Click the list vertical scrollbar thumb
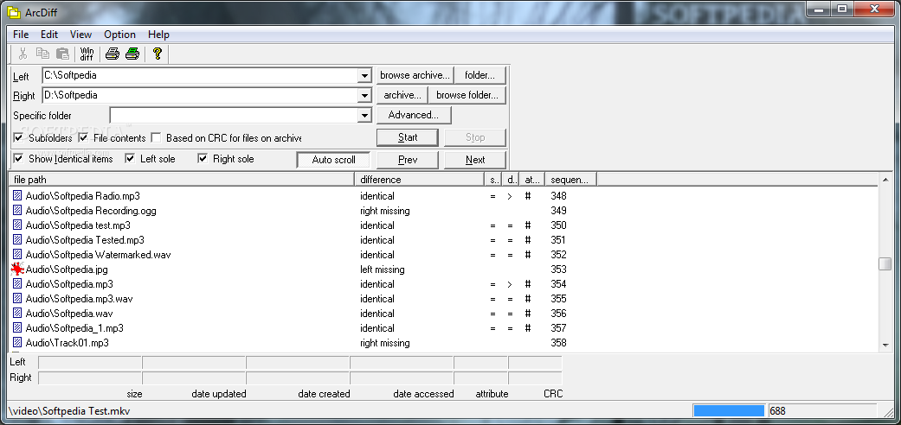901x425 pixels. pyautogui.click(x=885, y=263)
